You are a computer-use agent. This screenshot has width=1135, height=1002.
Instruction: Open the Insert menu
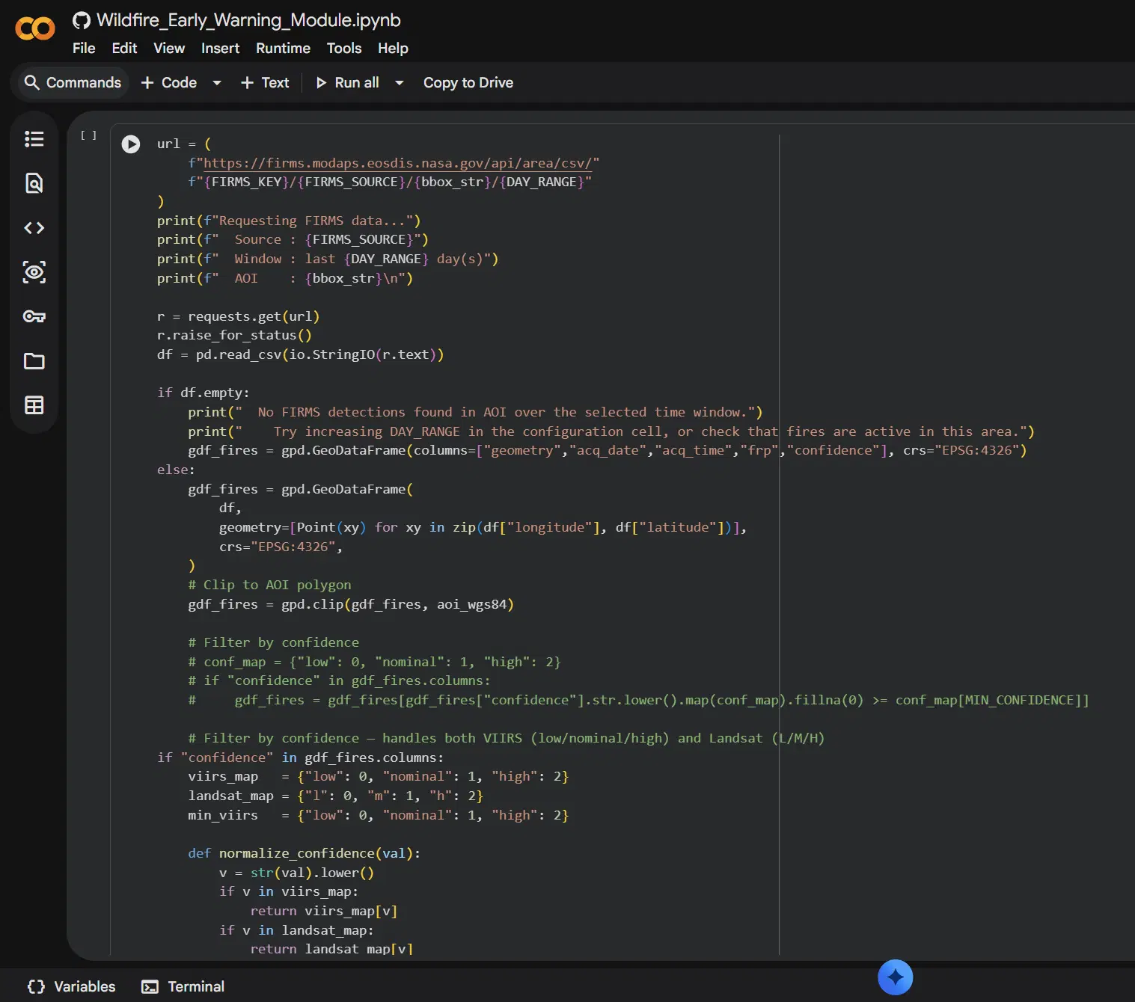pyautogui.click(x=220, y=48)
